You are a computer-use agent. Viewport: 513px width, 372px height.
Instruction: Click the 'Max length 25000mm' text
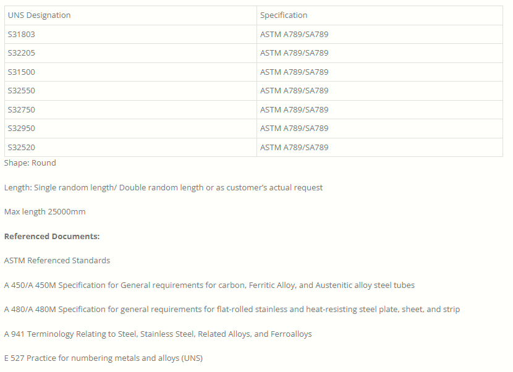(45, 212)
